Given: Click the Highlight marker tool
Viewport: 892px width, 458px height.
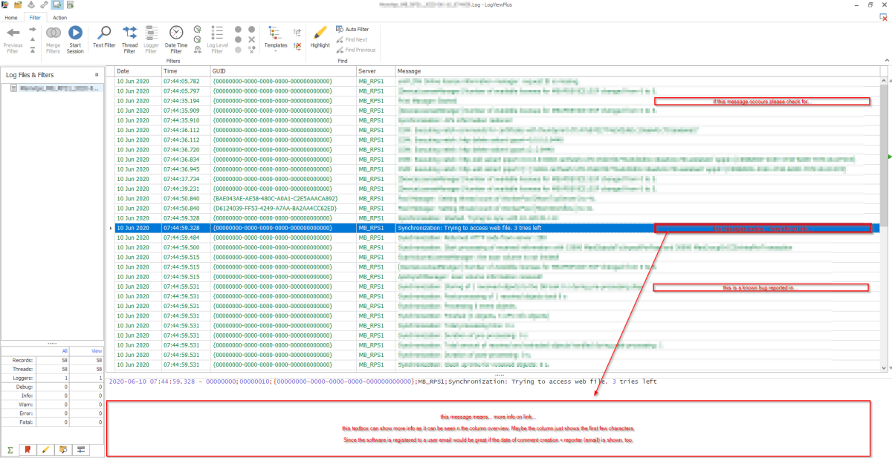Looking at the screenshot, I should [320, 36].
